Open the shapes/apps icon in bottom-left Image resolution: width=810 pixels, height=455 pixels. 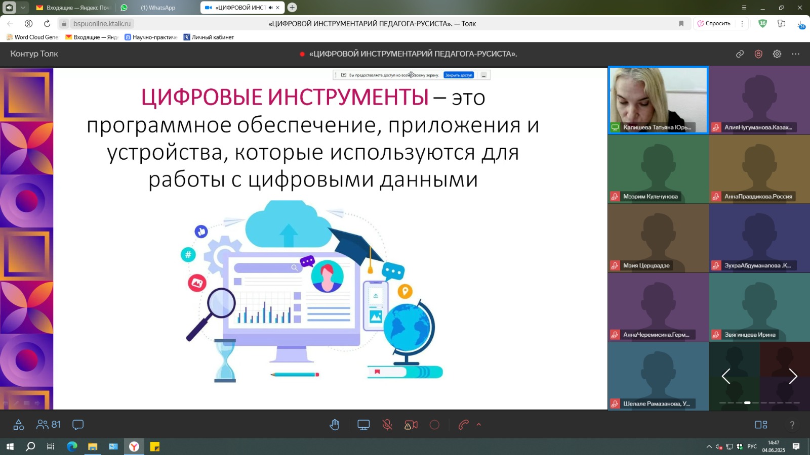click(19, 425)
